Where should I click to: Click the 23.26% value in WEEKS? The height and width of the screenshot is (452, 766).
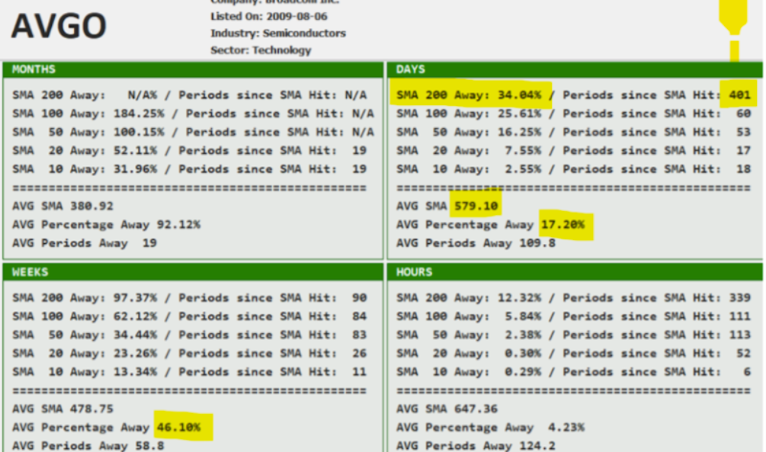tap(136, 354)
